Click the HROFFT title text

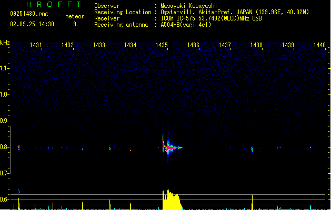pos(54,4)
